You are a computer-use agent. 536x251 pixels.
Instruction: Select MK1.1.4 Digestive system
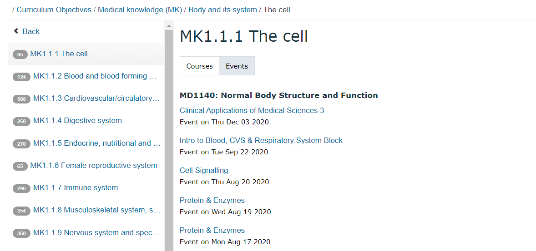[x=77, y=120]
